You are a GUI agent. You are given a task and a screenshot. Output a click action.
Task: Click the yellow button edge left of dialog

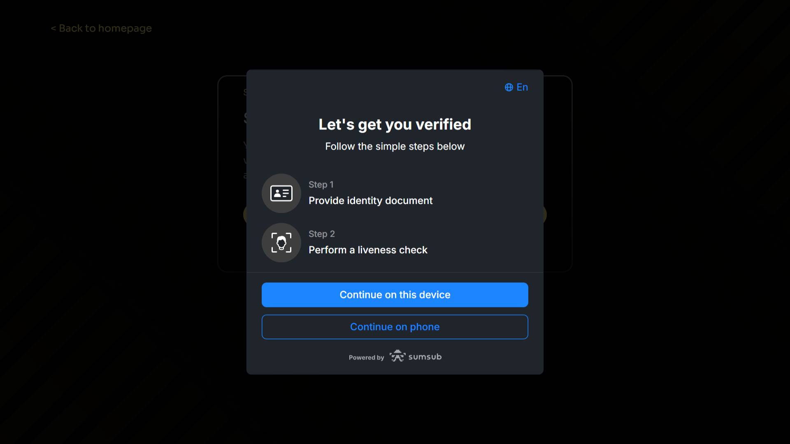click(245, 215)
